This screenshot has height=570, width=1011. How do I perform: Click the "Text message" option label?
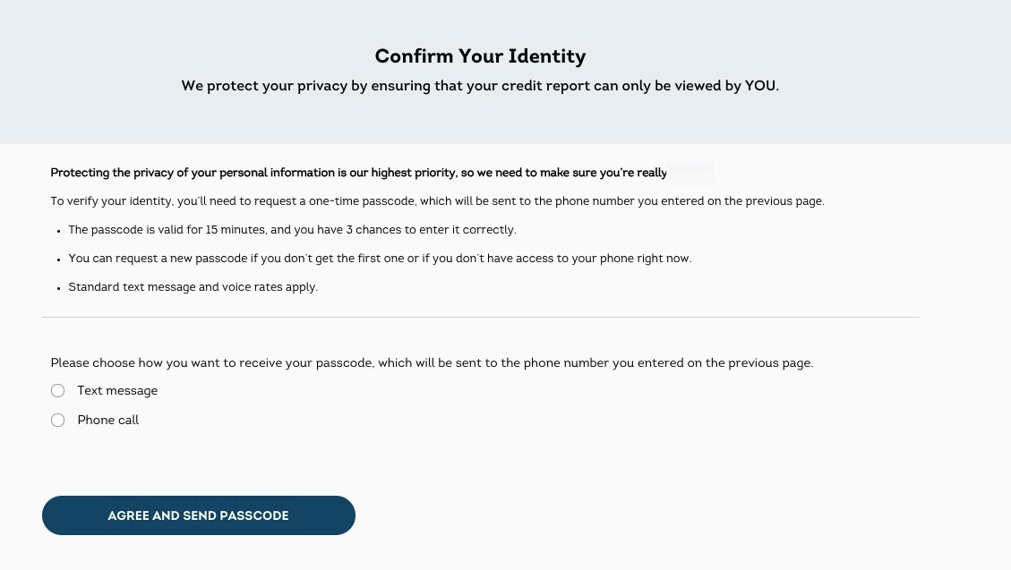pyautogui.click(x=117, y=391)
